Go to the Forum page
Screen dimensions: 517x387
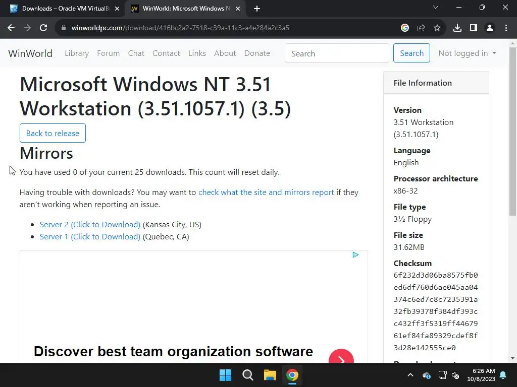pos(108,53)
